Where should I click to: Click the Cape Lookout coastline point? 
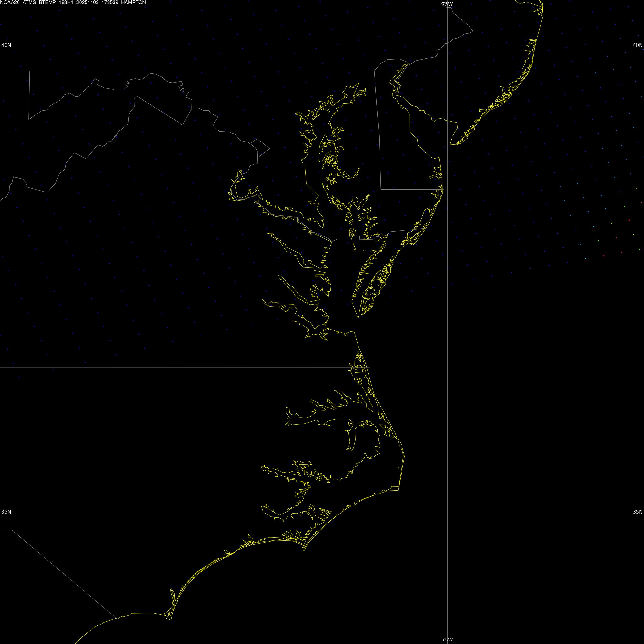pos(304,551)
